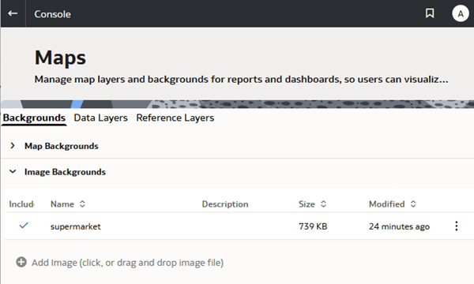This screenshot has height=284, width=474.
Task: Click the Description column header
Action: (x=225, y=204)
